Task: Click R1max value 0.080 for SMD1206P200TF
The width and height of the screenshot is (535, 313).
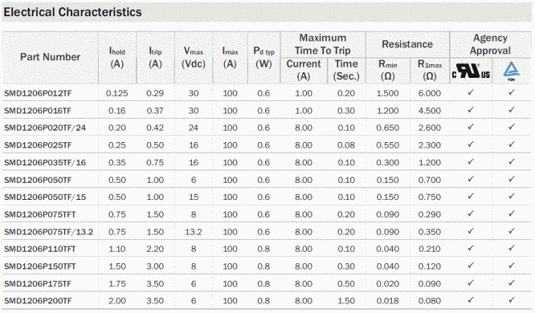Action: point(430,301)
